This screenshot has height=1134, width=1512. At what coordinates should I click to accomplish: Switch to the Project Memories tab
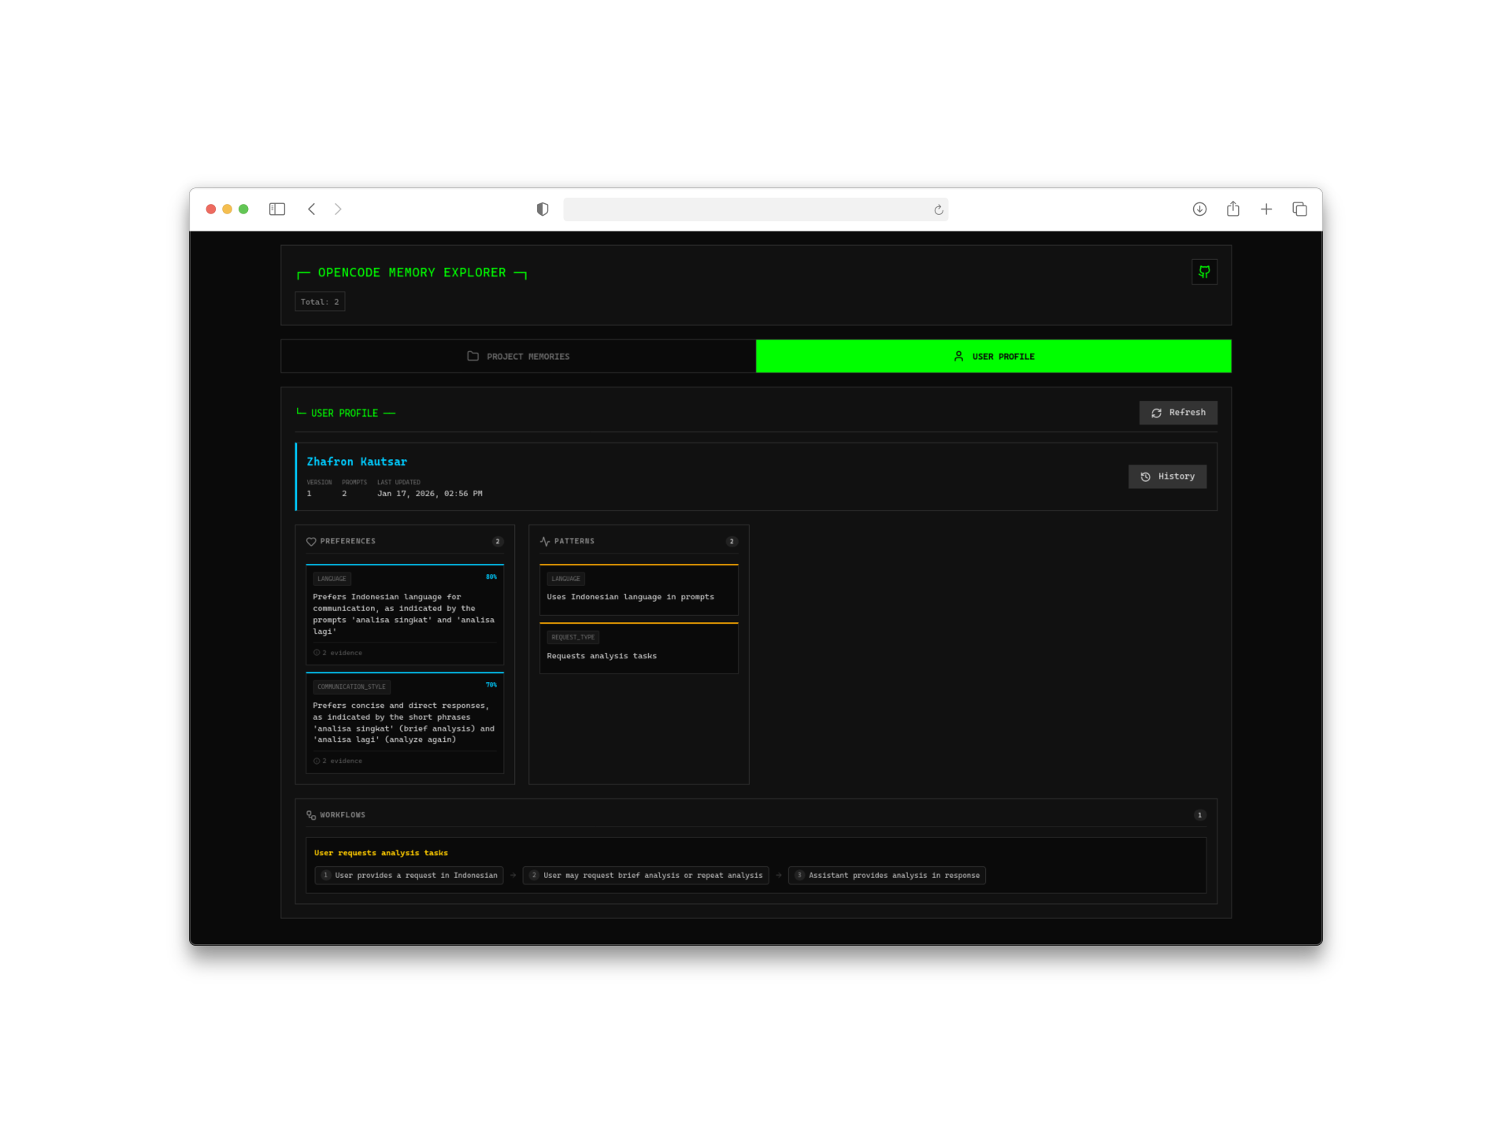coord(519,356)
